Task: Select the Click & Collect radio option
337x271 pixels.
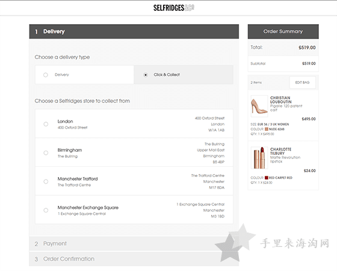Action: click(x=146, y=75)
